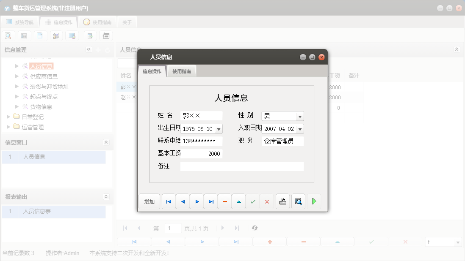
Task: Open the preview search icon in the dialog
Action: pos(298,201)
